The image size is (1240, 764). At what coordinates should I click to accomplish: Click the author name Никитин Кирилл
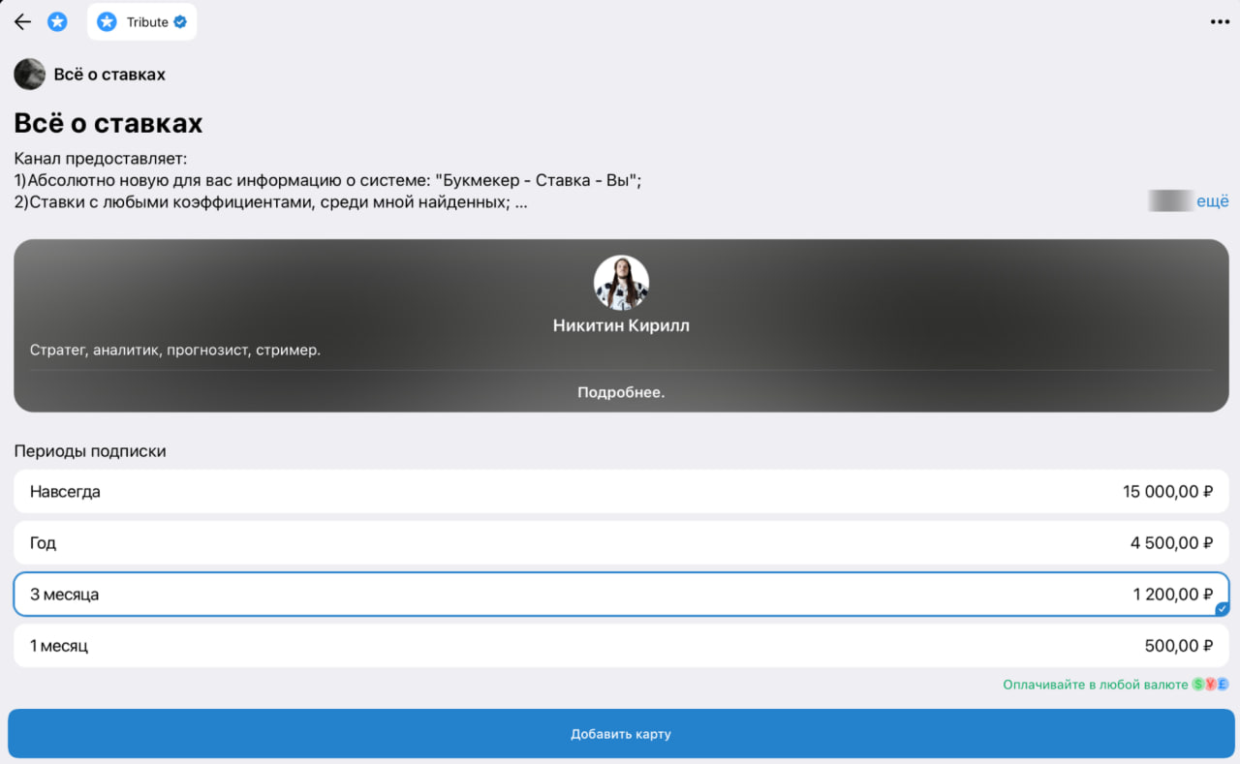pyautogui.click(x=621, y=325)
